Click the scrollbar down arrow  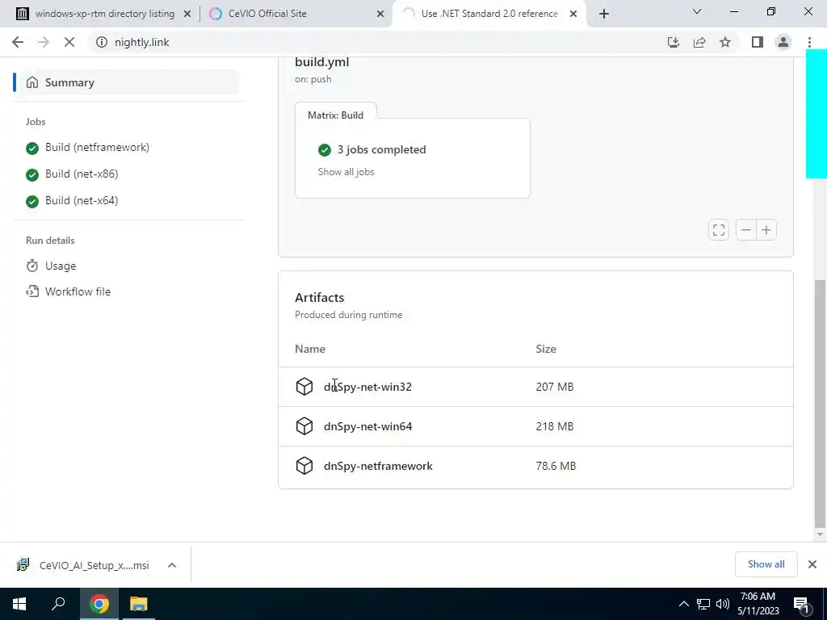tap(820, 534)
